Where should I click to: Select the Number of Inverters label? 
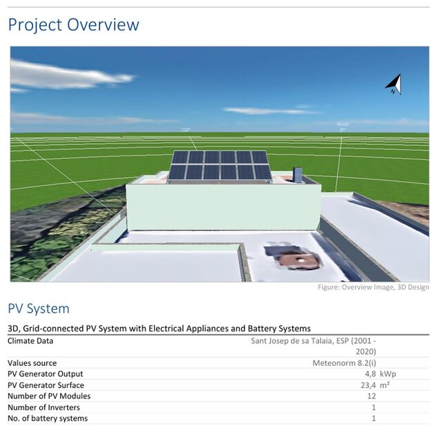pyautogui.click(x=44, y=407)
